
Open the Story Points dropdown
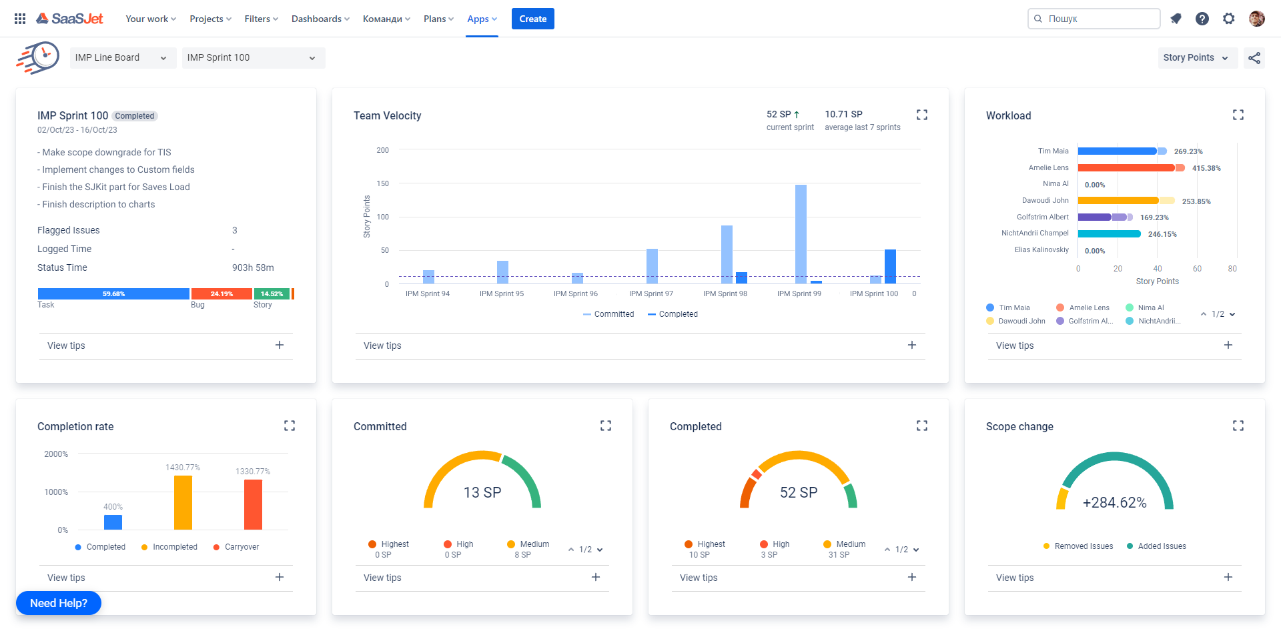[1198, 58]
